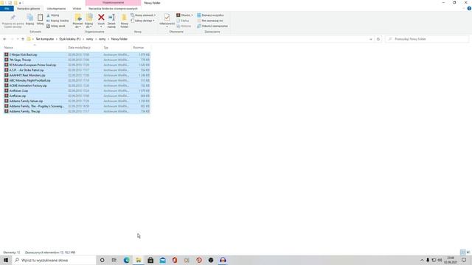Select ACME Animation Factory.zip
Screen dimensions: 472x265
(x=77, y=85)
